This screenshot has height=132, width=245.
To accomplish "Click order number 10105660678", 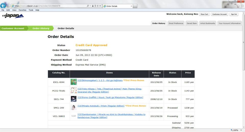I will (x=83, y=50).
